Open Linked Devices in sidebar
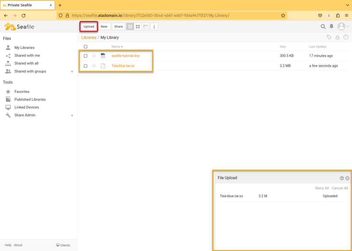352x251 pixels. 26,107
